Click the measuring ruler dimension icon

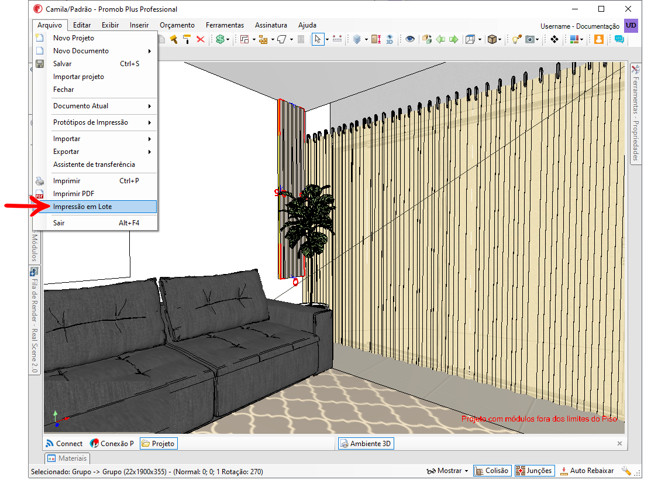(337, 39)
